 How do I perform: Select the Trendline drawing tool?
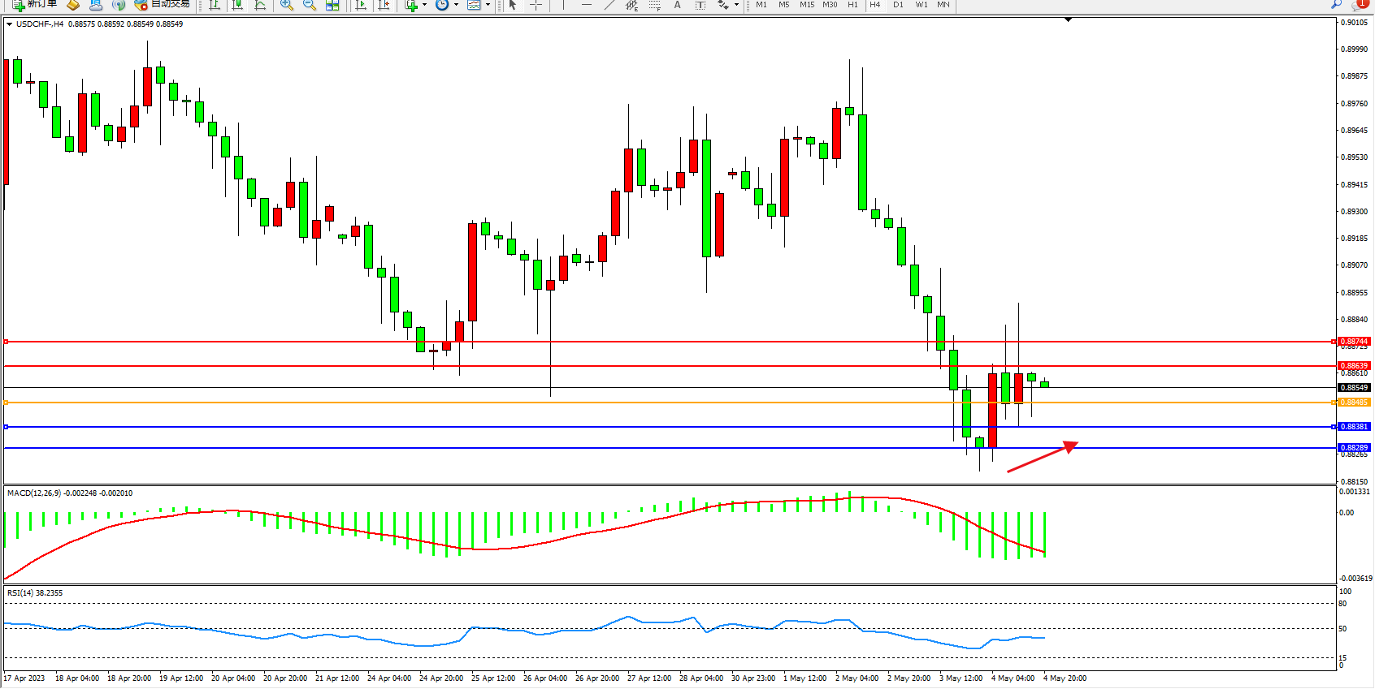coord(609,5)
